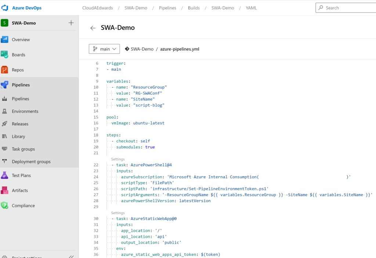This screenshot has height=258, width=376.
Task: Click the YAML breadcrumb
Action: (251, 8)
